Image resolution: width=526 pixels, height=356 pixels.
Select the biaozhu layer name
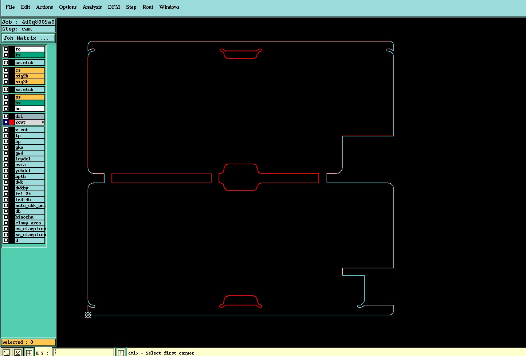(30, 217)
